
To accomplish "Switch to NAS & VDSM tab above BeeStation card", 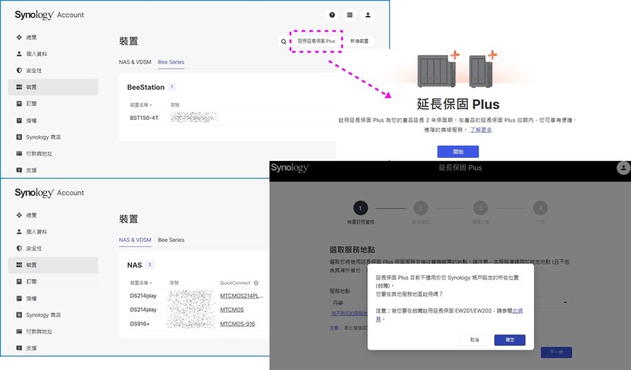I will (135, 62).
